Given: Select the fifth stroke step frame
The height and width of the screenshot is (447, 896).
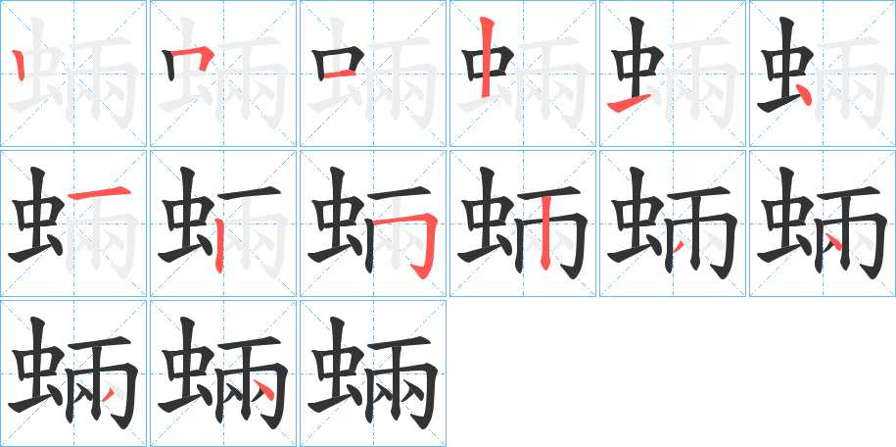Looking at the screenshot, I should (x=672, y=74).
